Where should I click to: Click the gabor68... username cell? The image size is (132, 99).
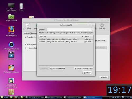coord(89,41)
